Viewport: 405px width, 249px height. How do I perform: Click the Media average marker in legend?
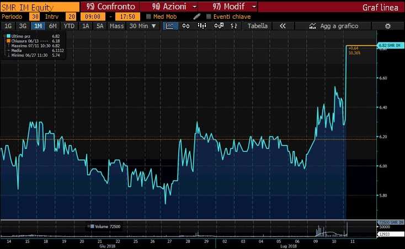tap(8, 51)
